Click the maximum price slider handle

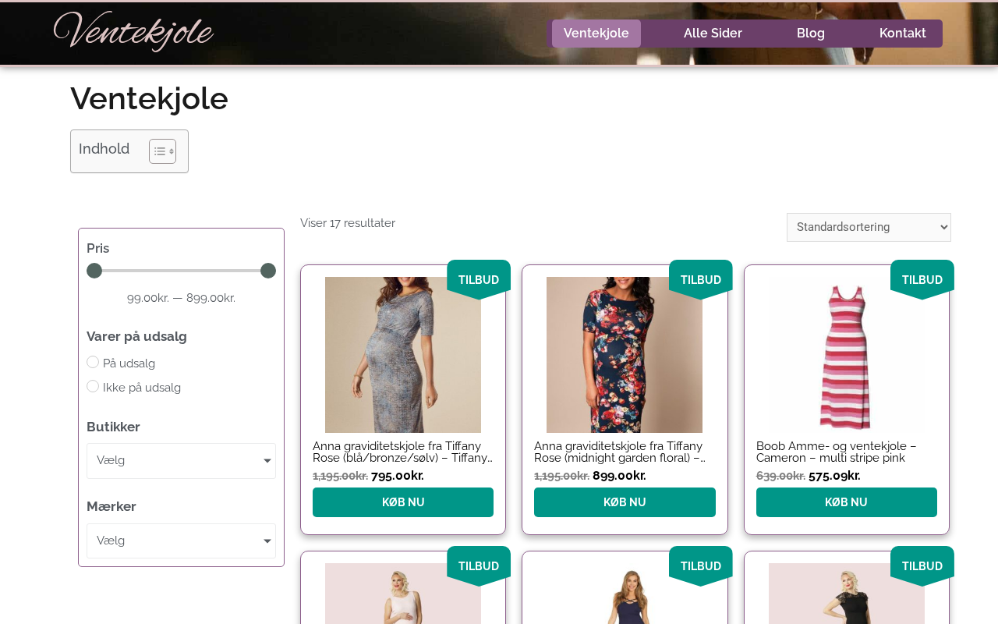(x=268, y=271)
